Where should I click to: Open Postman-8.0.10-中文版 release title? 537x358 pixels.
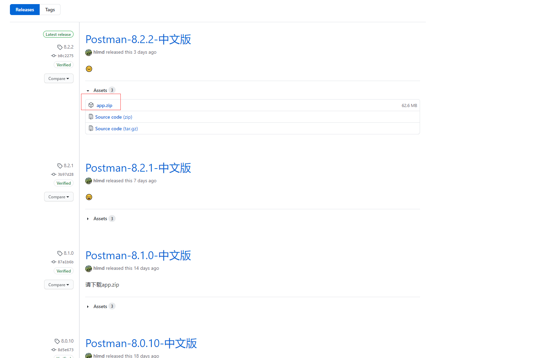click(x=141, y=343)
